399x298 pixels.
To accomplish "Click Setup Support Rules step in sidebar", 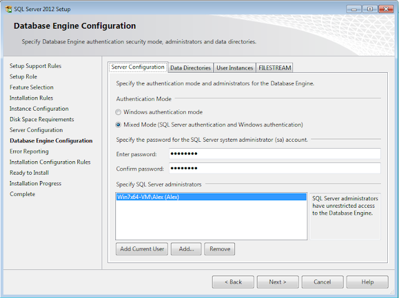I will (x=36, y=66).
